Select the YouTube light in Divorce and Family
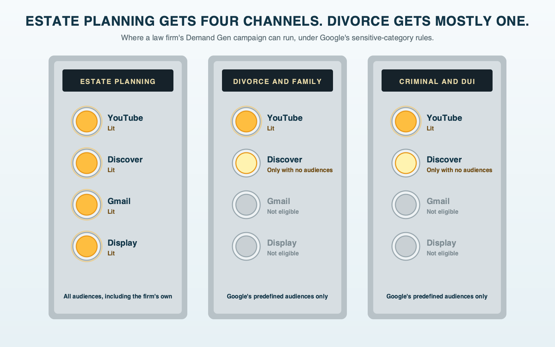The width and height of the screenshot is (555, 347). (x=246, y=121)
